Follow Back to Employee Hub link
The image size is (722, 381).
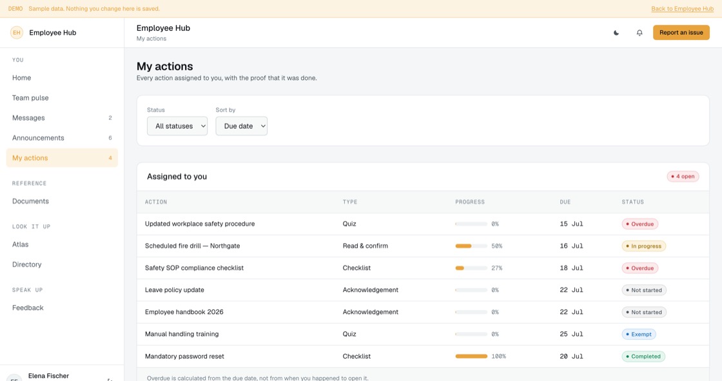pyautogui.click(x=682, y=9)
